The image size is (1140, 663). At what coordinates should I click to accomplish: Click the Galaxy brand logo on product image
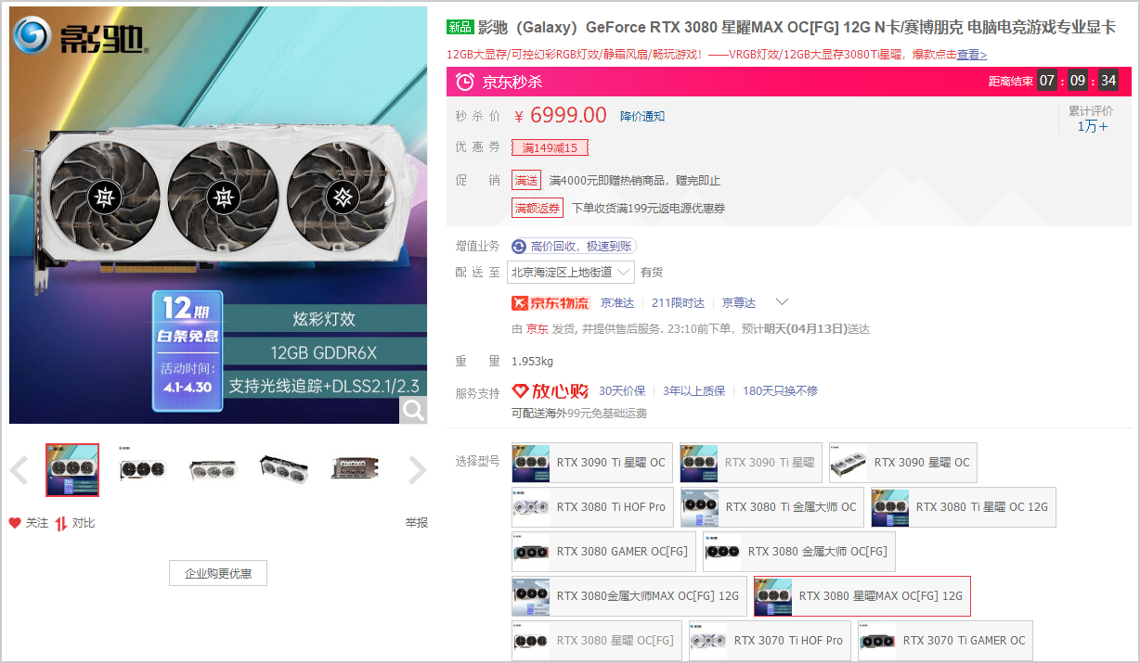(78, 35)
